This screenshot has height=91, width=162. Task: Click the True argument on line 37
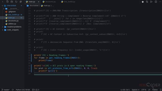coord(93,68)
